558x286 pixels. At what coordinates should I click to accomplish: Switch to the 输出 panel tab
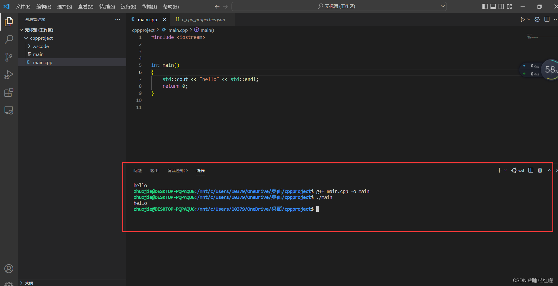click(154, 171)
